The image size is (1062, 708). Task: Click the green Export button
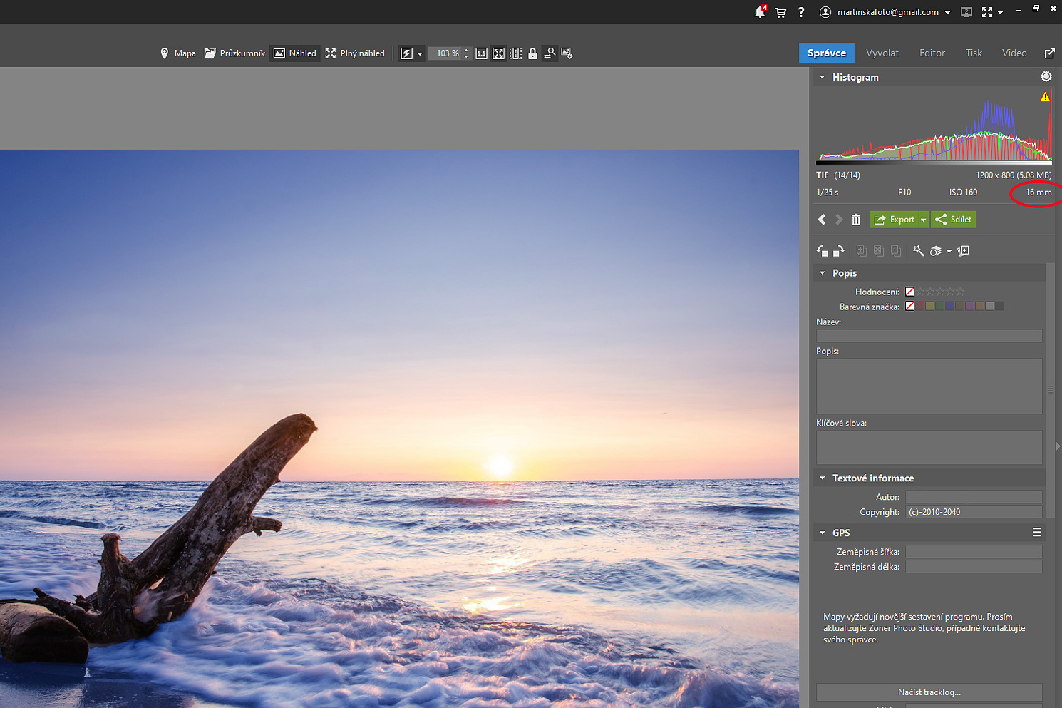pyautogui.click(x=895, y=220)
